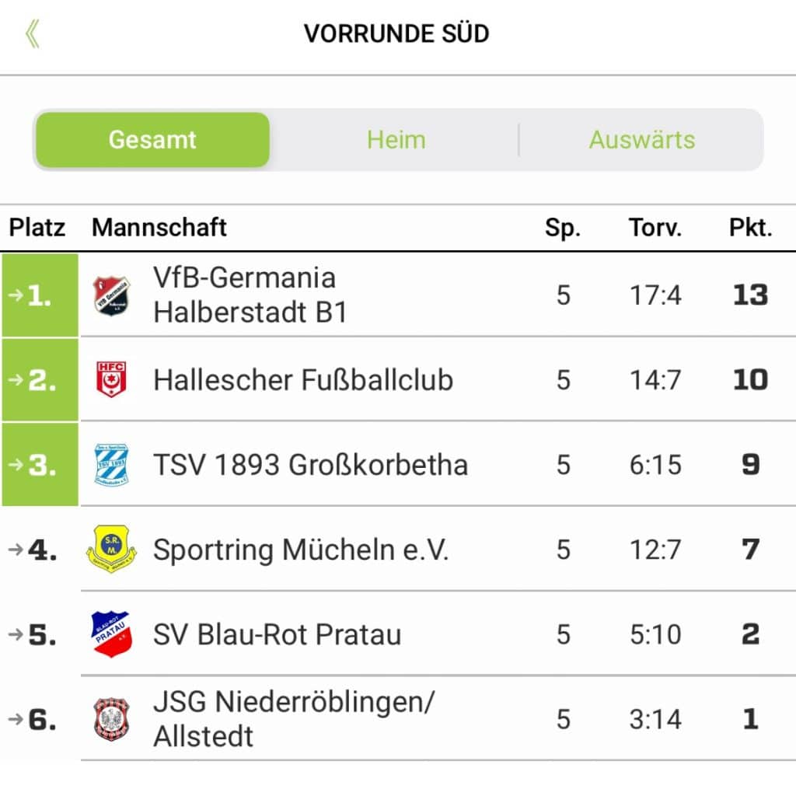Click VfB-Germania Halberstadt club crest
The image size is (796, 789).
click(x=111, y=295)
